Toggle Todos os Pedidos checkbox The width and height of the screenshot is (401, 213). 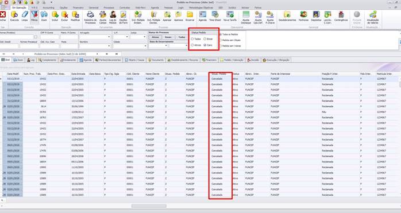[x=221, y=34]
